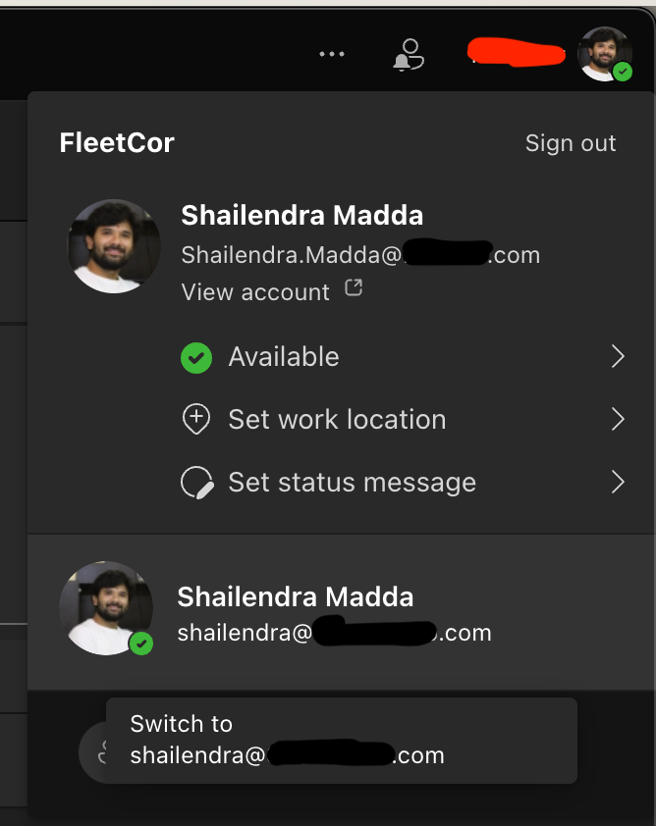Expand the Set work location chevron

click(x=617, y=419)
